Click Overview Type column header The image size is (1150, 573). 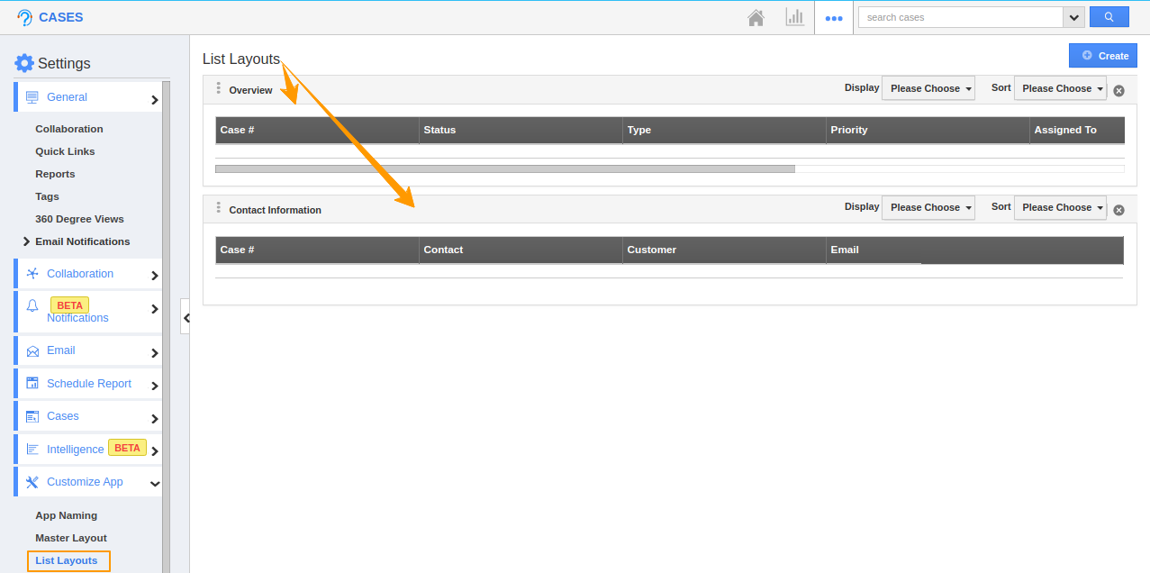(x=724, y=130)
